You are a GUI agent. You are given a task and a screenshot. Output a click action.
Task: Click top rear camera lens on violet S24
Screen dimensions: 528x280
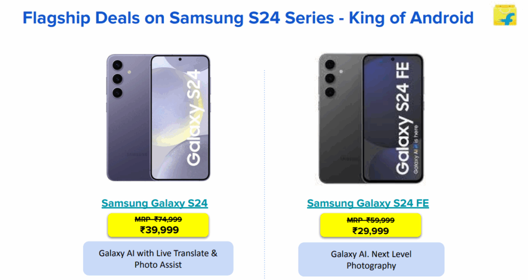[117, 65]
